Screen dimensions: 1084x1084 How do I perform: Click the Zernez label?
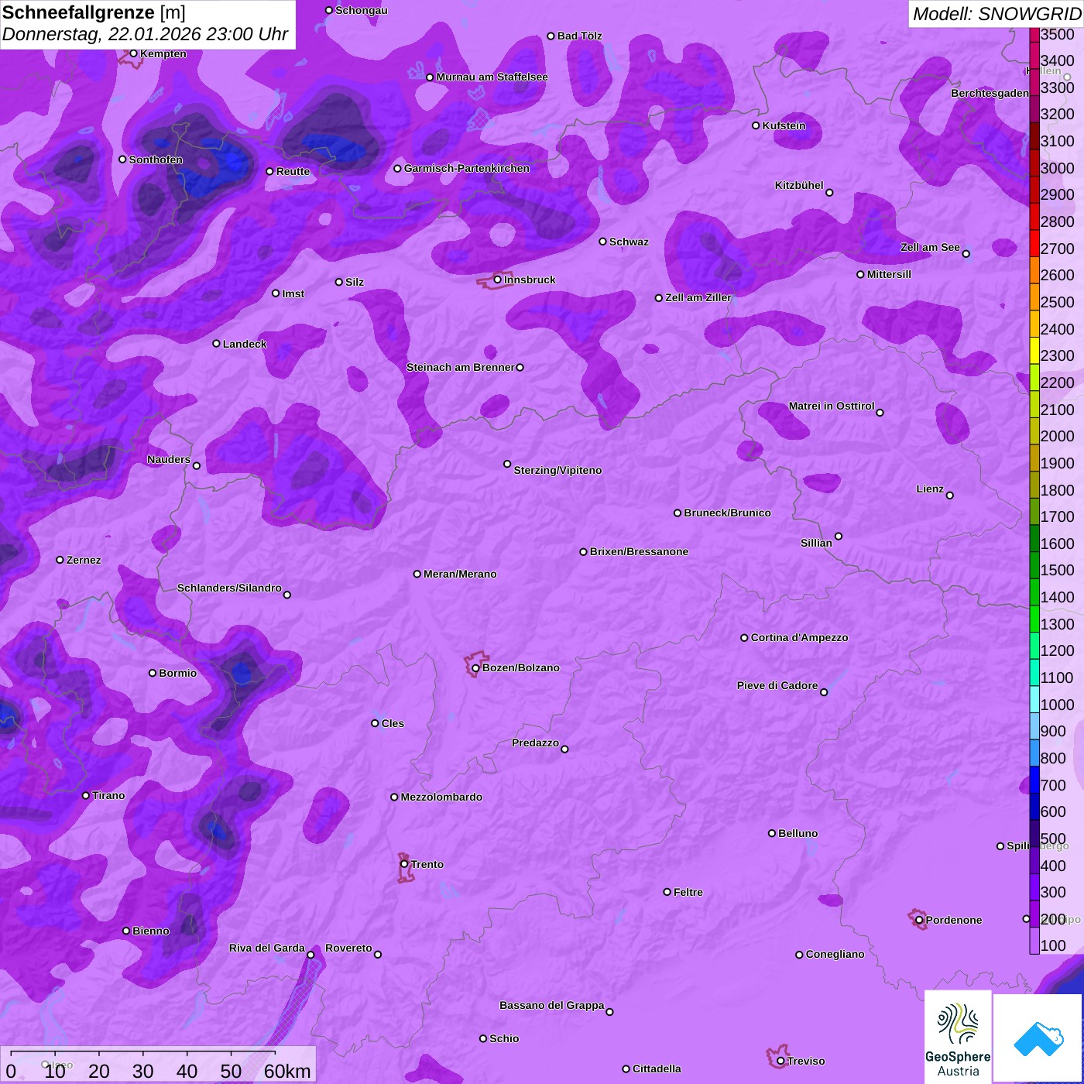point(84,560)
